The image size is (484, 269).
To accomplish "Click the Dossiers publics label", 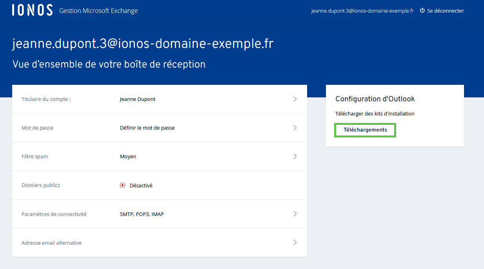I will tap(41, 185).
